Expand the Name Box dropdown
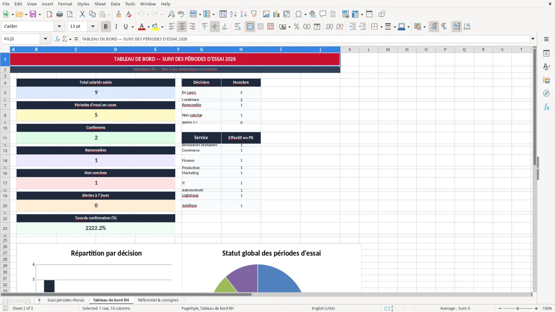555x312 pixels. point(45,39)
